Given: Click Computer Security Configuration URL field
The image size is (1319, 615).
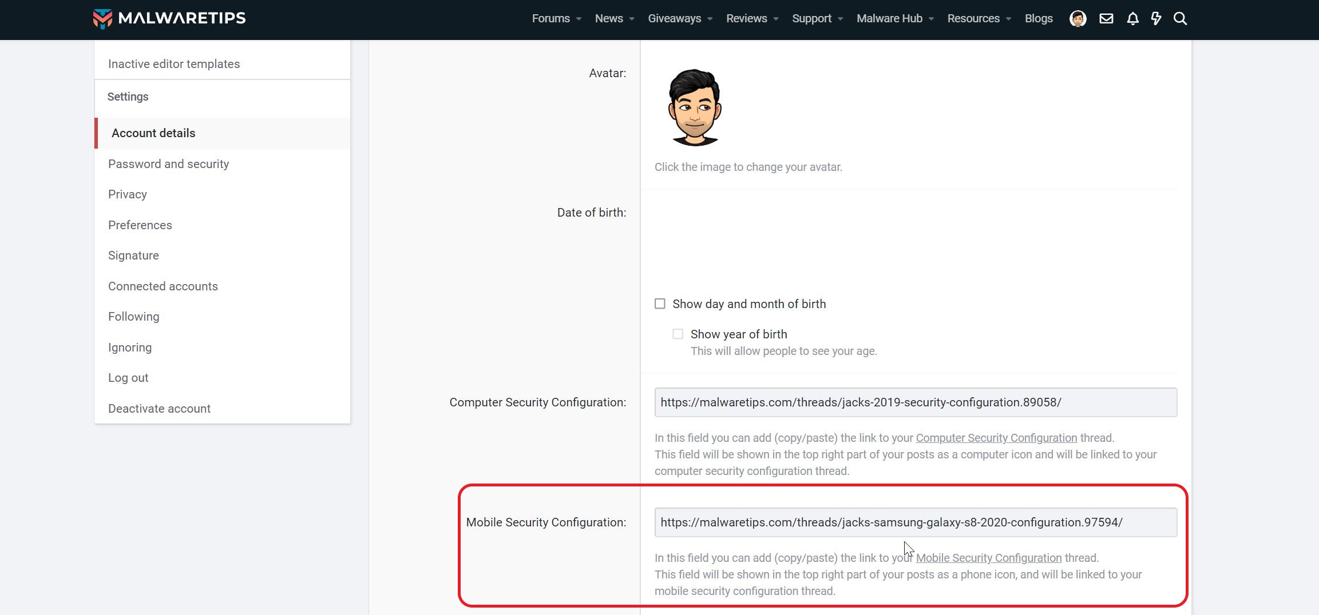Looking at the screenshot, I should coord(916,402).
